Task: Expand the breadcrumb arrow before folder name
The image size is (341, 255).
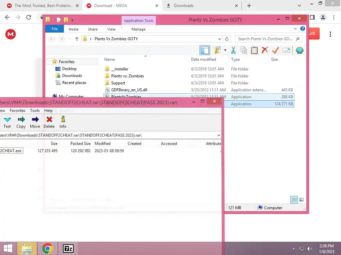Action: (x=91, y=39)
